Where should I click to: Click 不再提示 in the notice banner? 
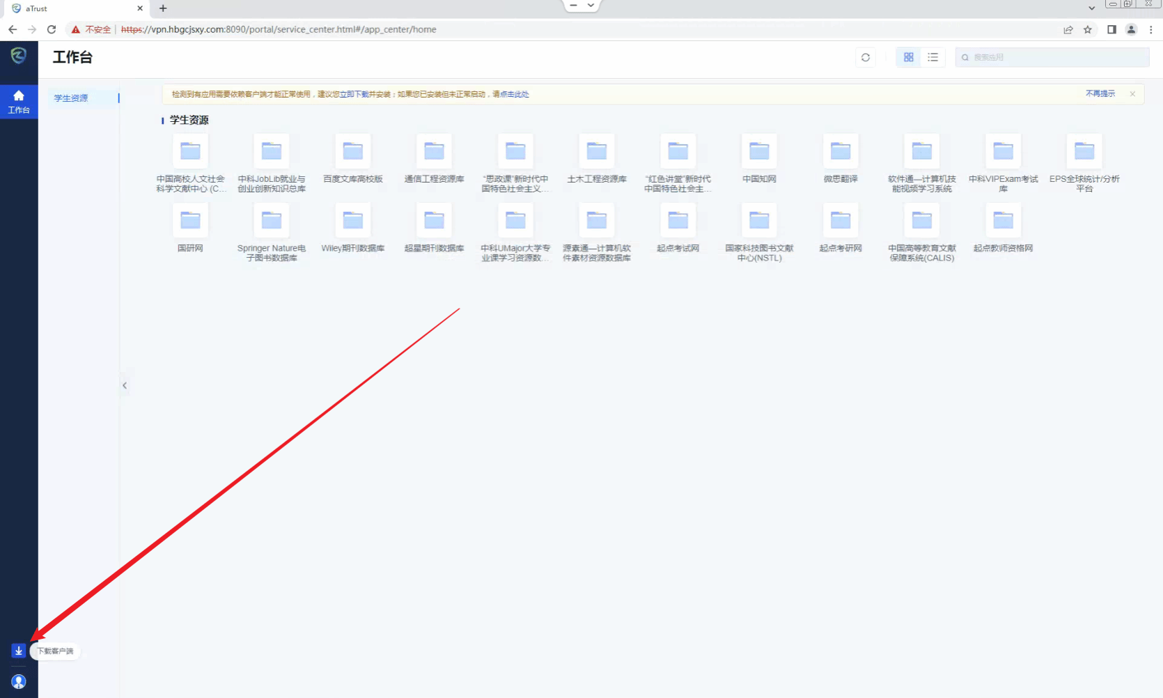(x=1100, y=93)
